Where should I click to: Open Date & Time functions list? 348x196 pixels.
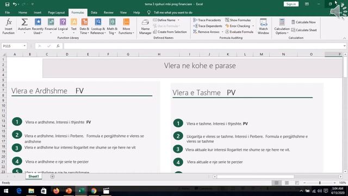[x=84, y=27]
